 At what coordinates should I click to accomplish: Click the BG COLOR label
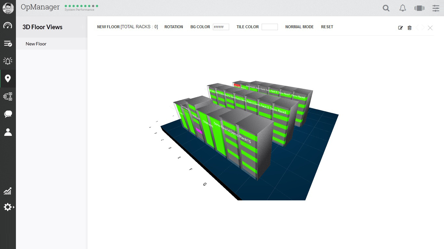[x=200, y=27]
